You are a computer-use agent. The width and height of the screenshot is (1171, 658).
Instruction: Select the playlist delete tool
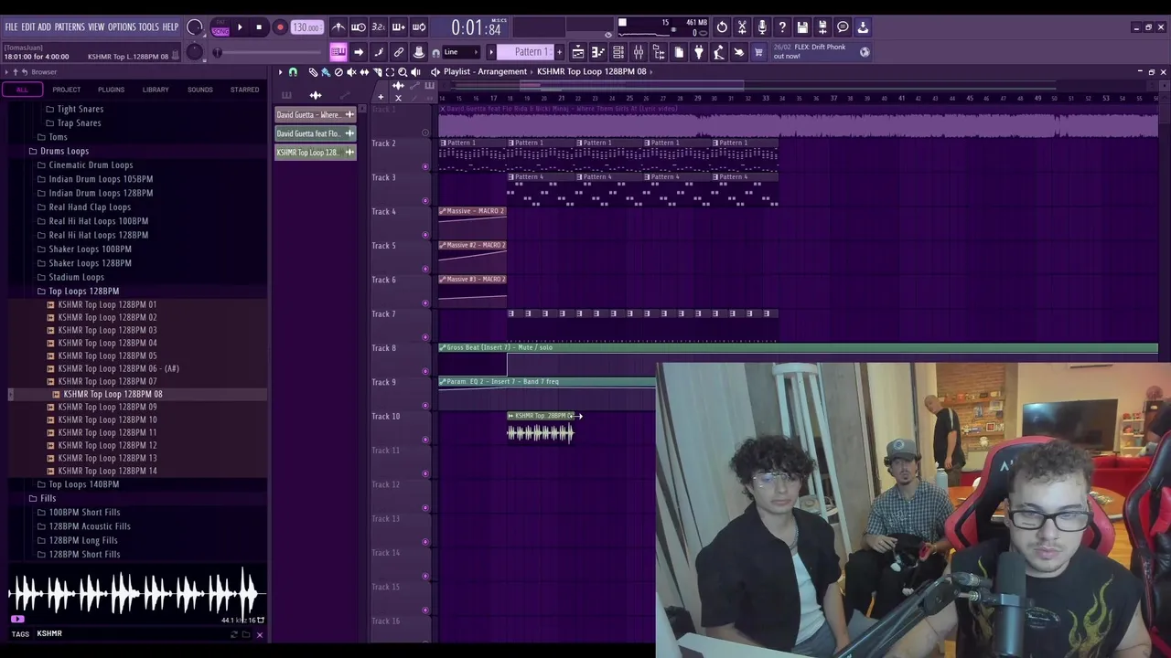(x=338, y=72)
